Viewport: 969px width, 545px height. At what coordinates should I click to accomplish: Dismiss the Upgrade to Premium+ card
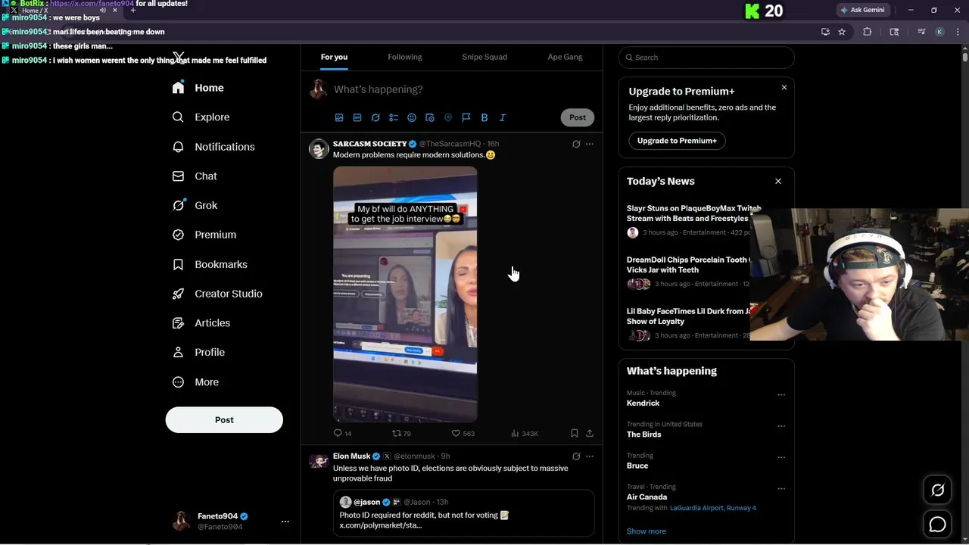point(784,88)
